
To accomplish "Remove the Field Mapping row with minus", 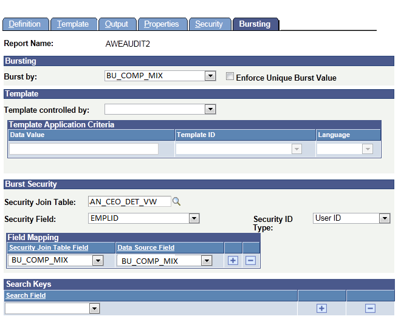I will click(250, 260).
